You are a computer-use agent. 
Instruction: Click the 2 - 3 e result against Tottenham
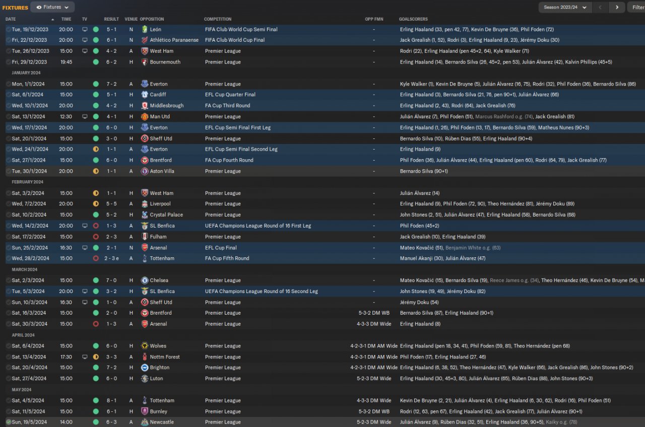point(111,258)
